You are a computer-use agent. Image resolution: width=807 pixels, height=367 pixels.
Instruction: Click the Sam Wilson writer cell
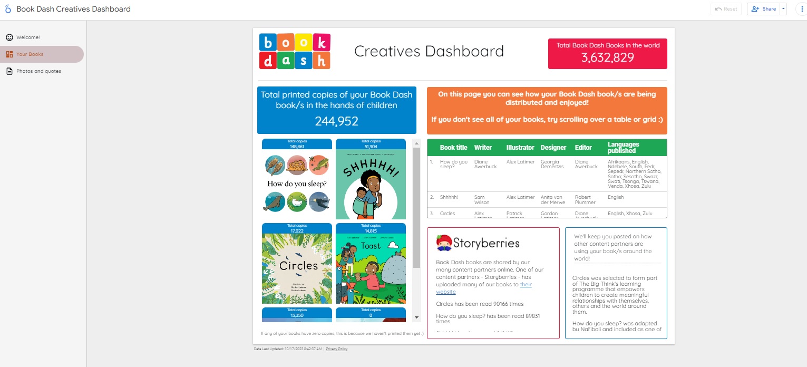pyautogui.click(x=482, y=200)
